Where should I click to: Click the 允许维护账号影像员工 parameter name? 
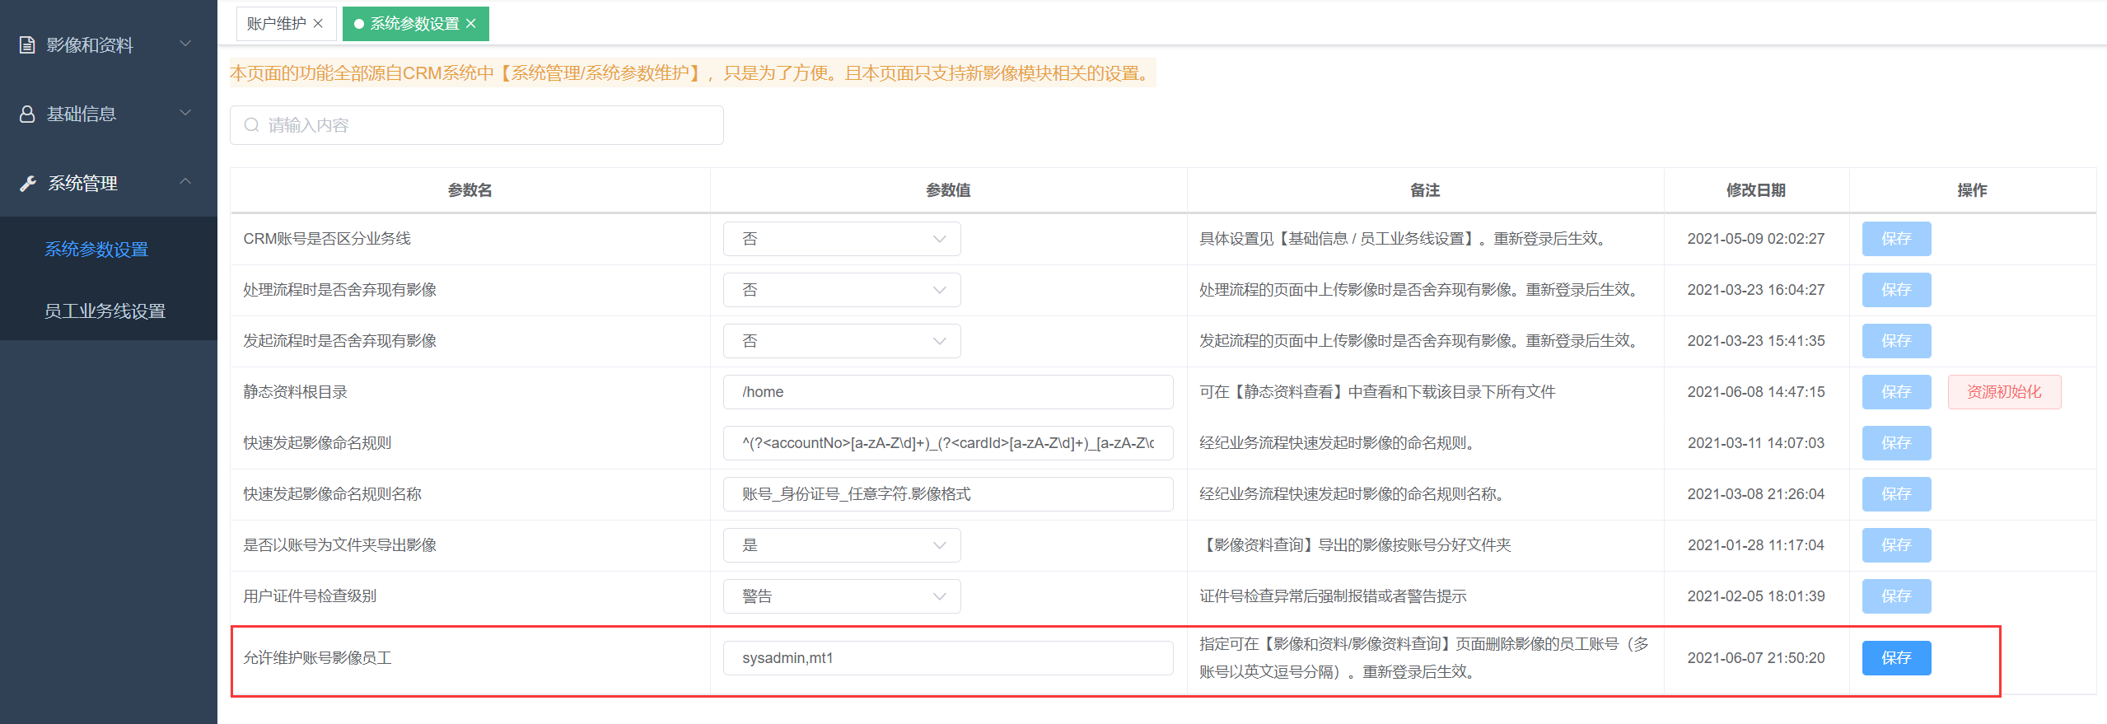click(x=317, y=658)
